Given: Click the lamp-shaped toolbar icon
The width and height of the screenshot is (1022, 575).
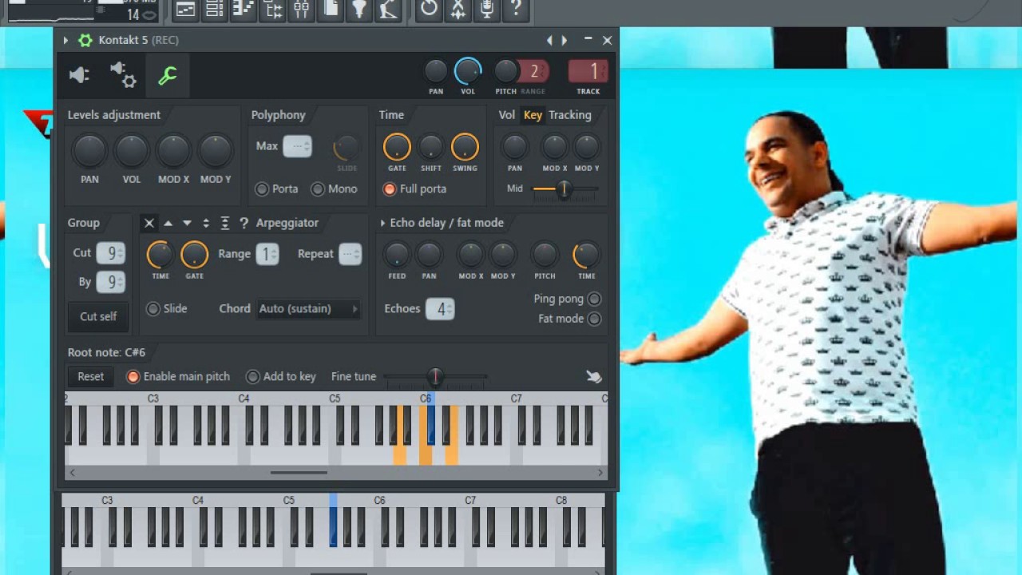Looking at the screenshot, I should click(x=359, y=10).
